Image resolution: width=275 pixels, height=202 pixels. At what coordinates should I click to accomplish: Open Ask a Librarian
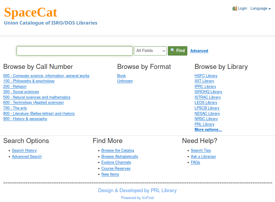(x=204, y=156)
